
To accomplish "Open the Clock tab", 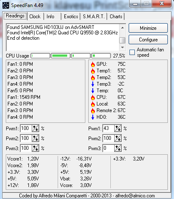I will click(x=35, y=17).
